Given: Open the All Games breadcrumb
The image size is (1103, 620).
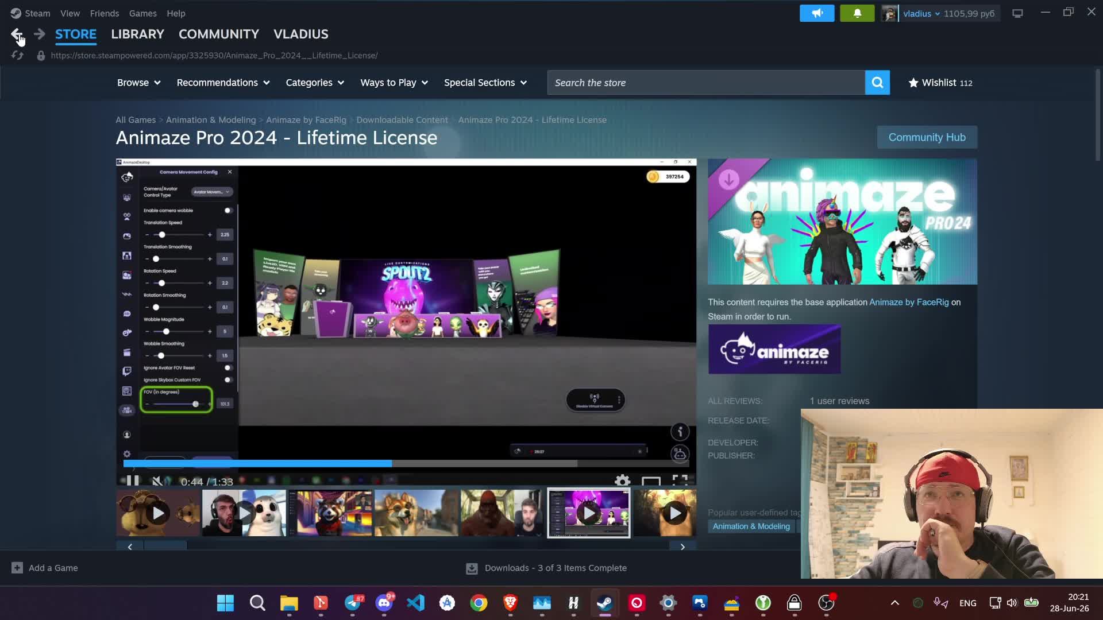Looking at the screenshot, I should [136, 120].
